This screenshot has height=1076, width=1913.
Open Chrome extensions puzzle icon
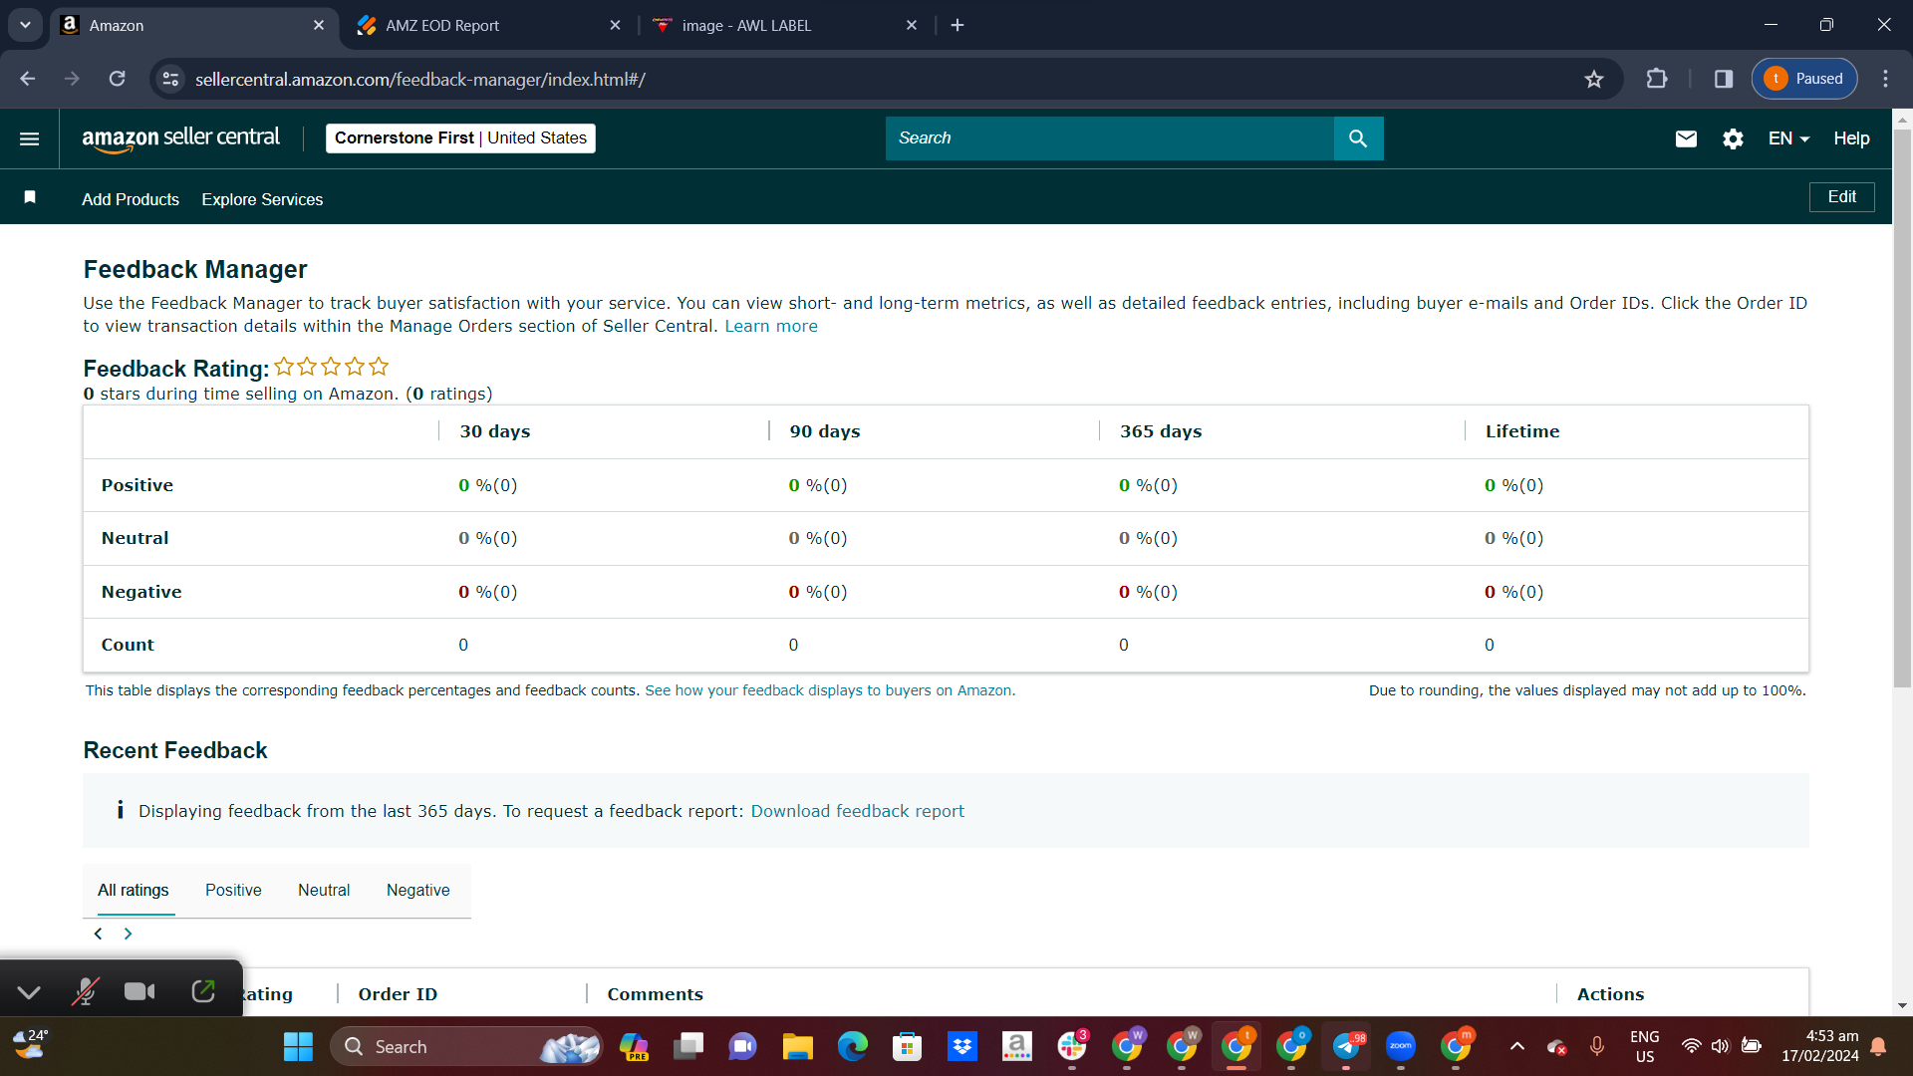click(1657, 79)
